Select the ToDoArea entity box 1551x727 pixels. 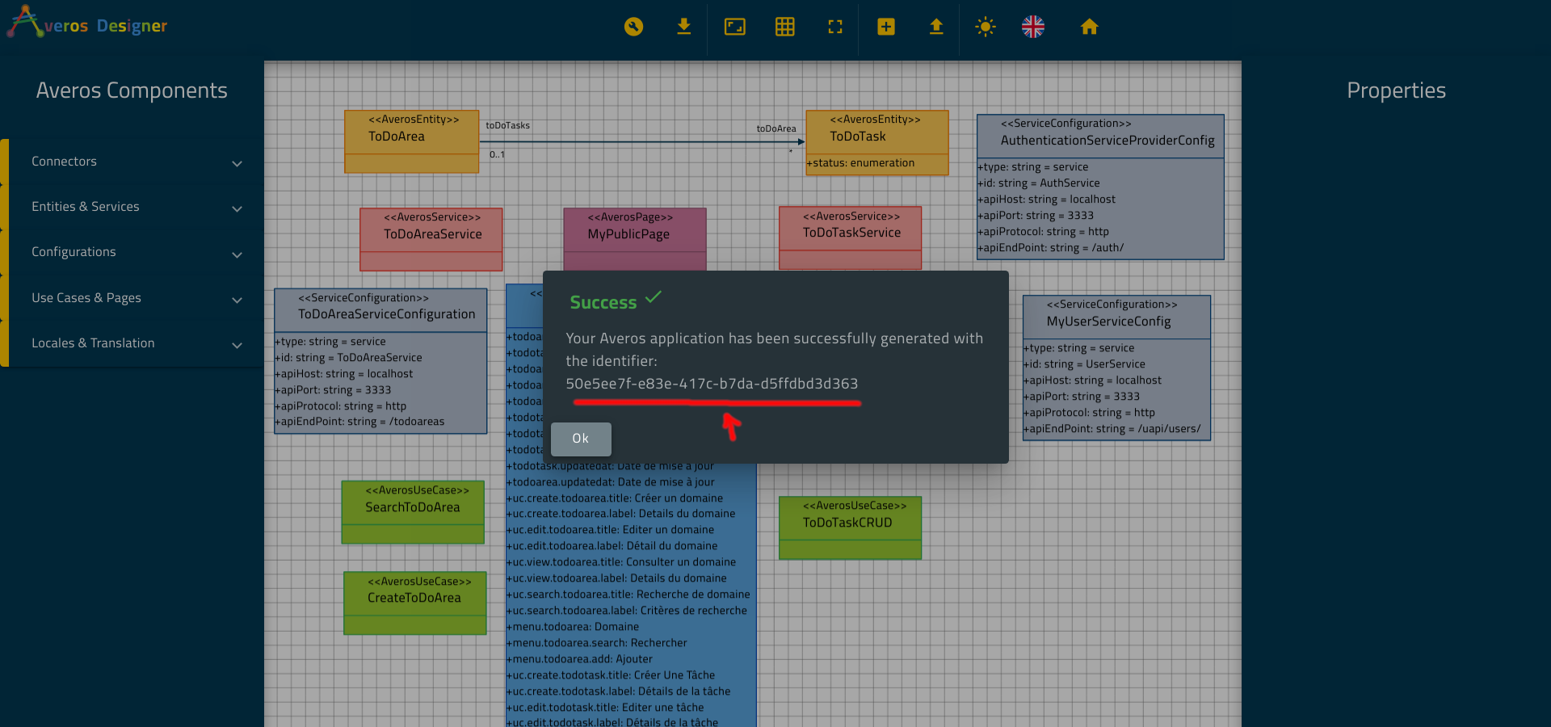411,141
